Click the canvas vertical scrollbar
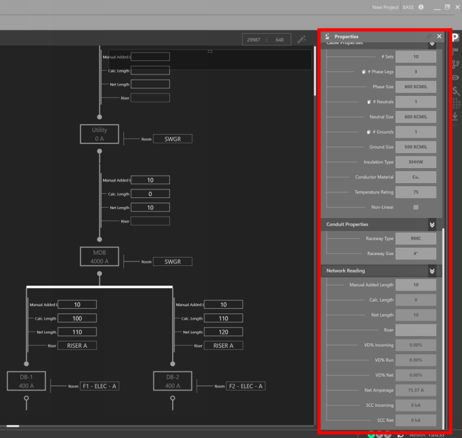Screen dimensions: 462x438 pos(315,71)
